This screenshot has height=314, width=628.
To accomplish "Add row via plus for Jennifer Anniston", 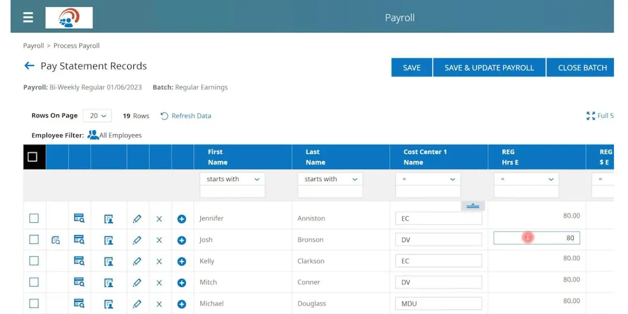I will pos(182,219).
